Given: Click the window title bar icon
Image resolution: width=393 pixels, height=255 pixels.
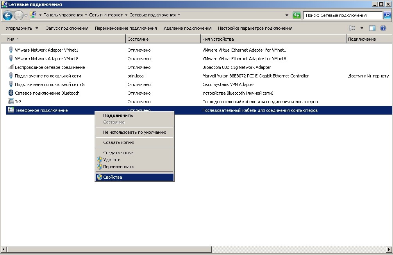Looking at the screenshot, I should 4,4.
